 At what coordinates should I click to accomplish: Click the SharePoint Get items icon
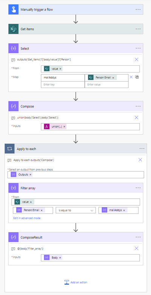13,29
